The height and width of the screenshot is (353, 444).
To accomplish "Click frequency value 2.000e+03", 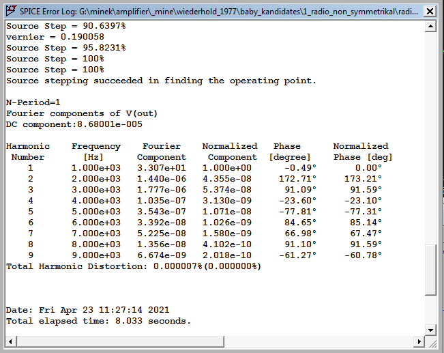I will point(96,179).
